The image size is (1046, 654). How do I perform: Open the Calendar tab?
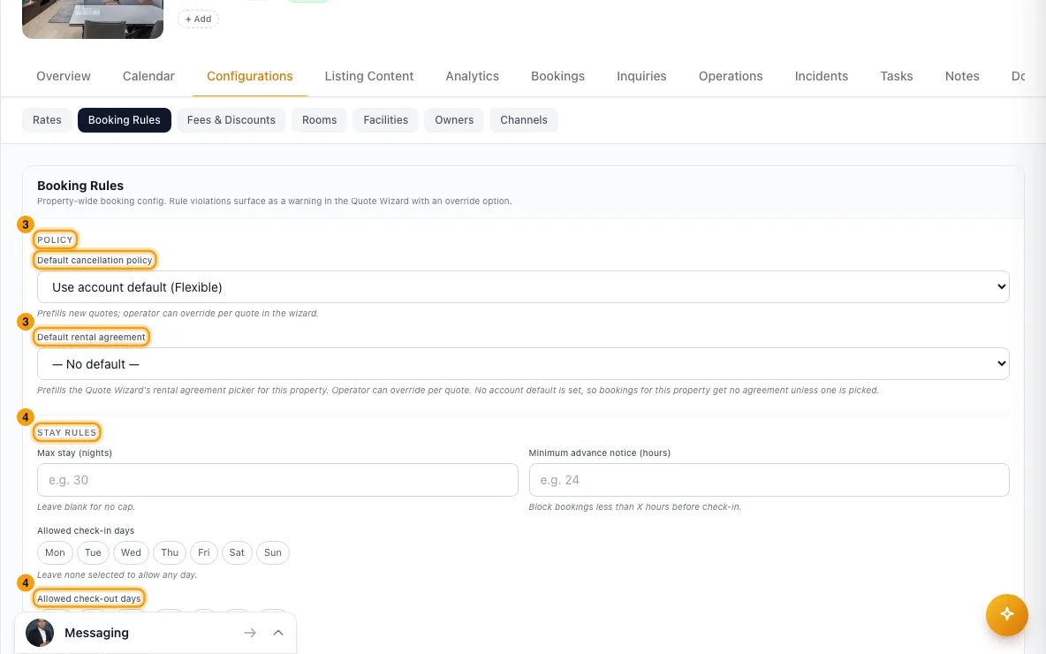click(148, 76)
